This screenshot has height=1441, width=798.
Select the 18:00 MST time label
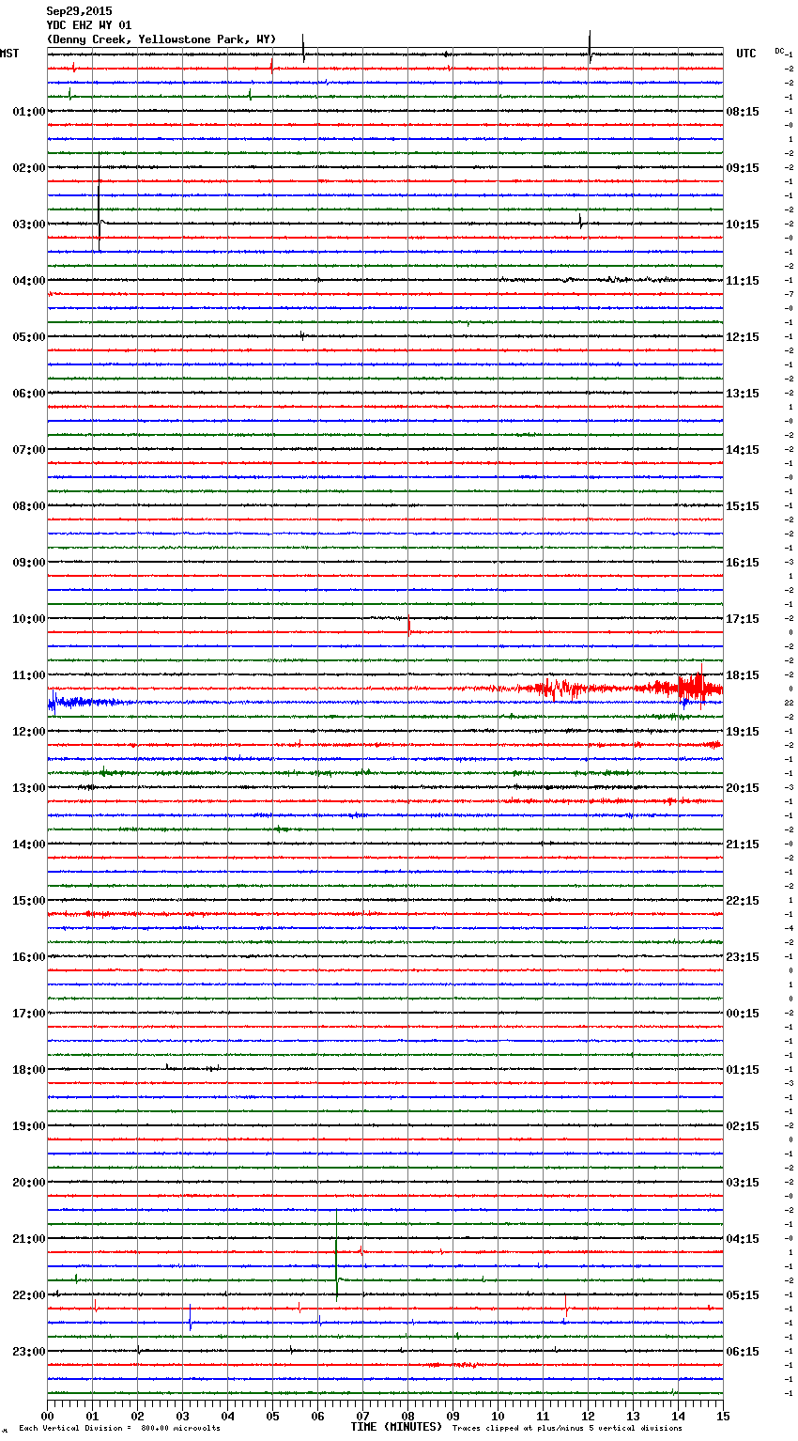point(29,1070)
